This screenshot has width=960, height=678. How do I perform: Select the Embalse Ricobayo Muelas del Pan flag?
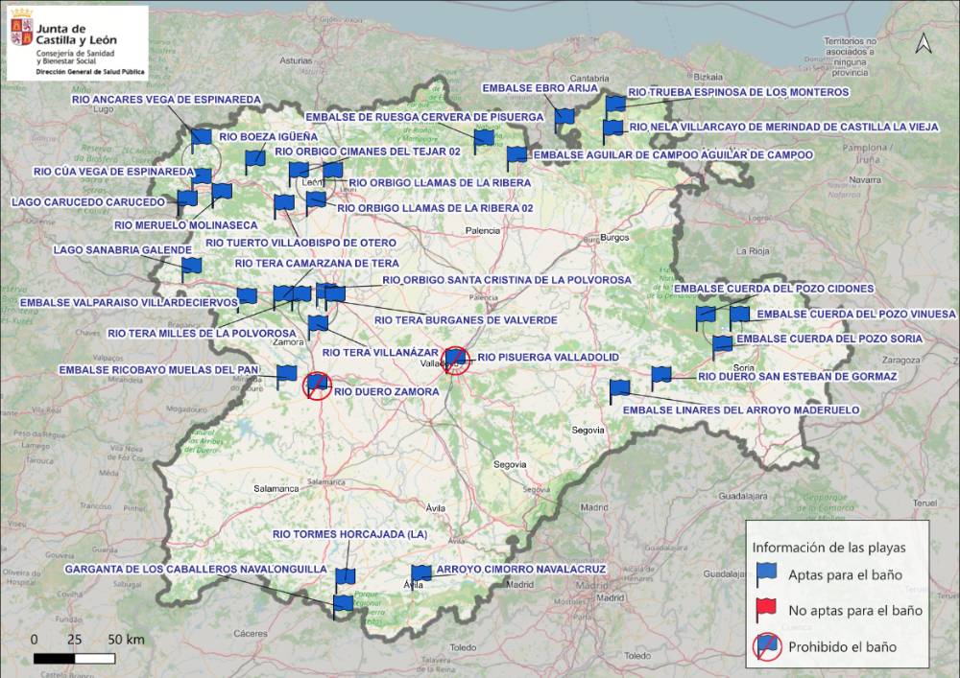click(x=286, y=377)
